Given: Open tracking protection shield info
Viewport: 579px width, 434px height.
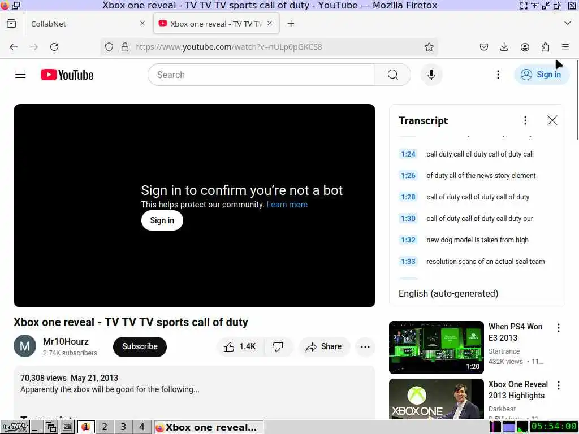Looking at the screenshot, I should coord(109,47).
